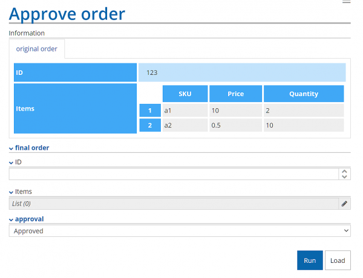Collapse the approval section
Viewport: 363px width, 278px height.
[x=11, y=219]
